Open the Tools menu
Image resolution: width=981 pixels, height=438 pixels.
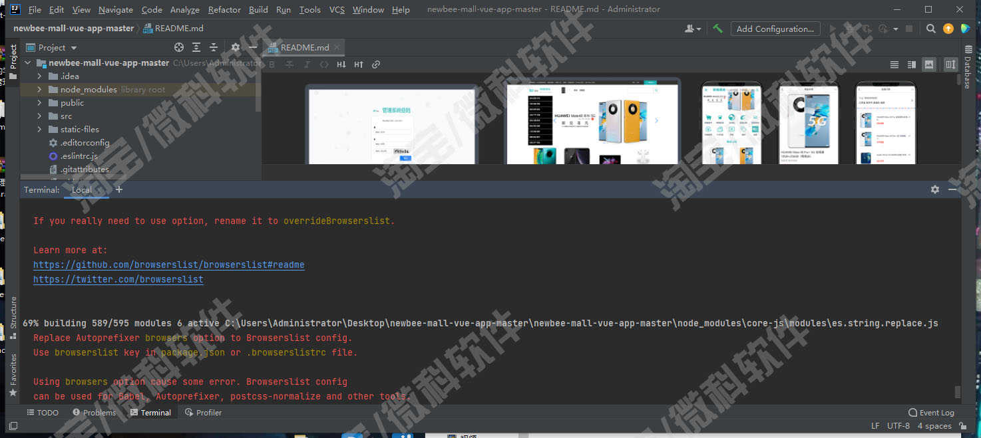pyautogui.click(x=309, y=9)
